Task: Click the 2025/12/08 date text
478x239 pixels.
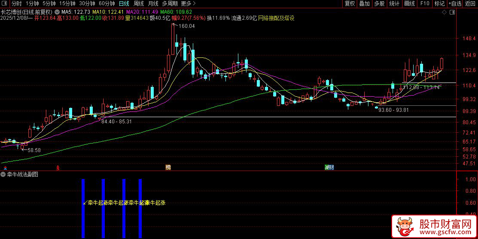Action: [14, 18]
